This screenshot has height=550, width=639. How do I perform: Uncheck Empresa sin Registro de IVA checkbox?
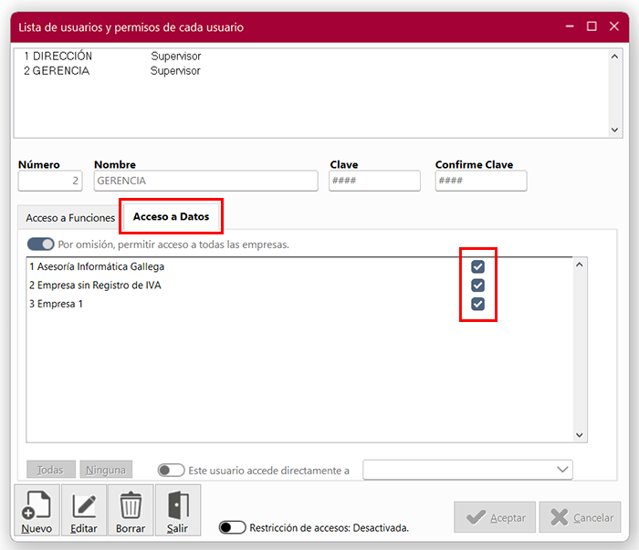tap(477, 285)
